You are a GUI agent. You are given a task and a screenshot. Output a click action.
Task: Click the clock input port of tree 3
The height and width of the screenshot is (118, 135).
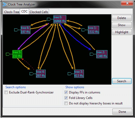click(70, 74)
